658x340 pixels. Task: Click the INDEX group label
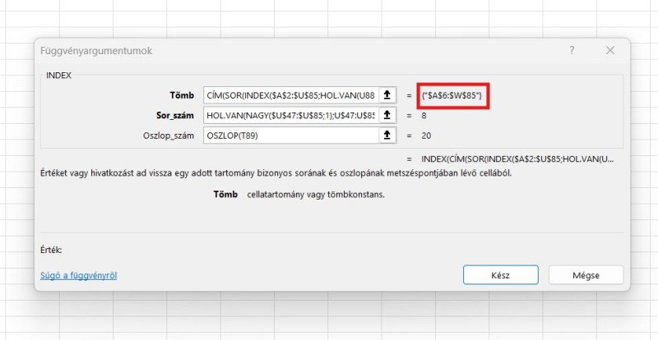tap(58, 76)
